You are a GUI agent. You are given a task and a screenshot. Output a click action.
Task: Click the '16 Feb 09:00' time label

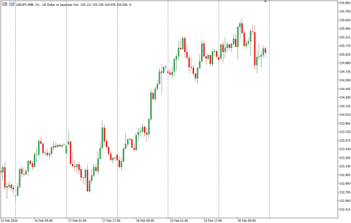click(43, 221)
